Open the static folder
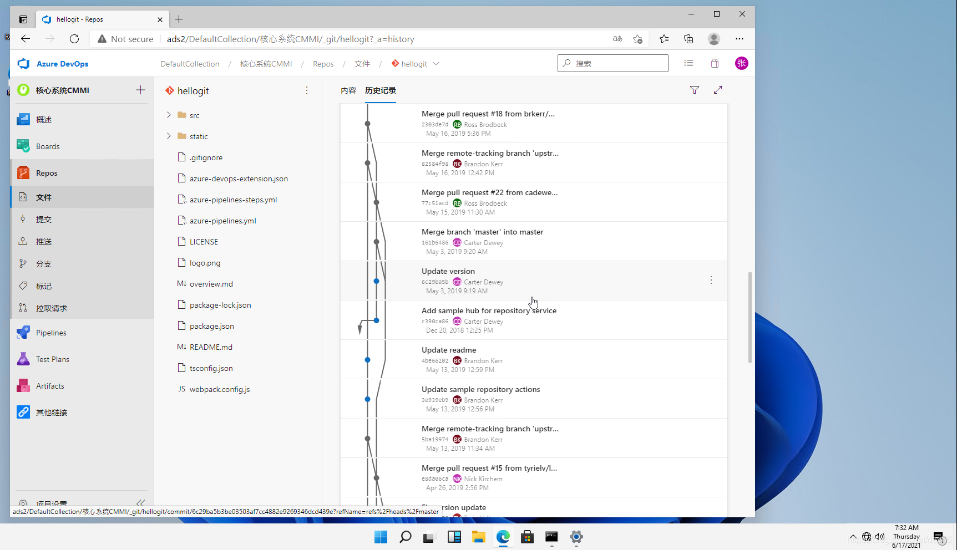 198,136
